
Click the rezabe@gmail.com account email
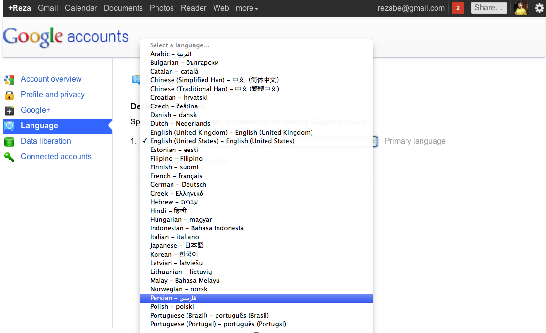point(411,8)
